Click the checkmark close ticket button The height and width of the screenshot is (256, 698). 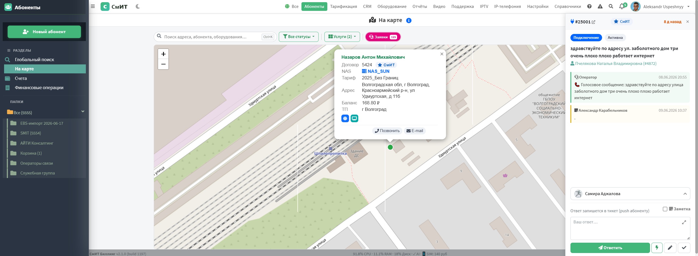[x=684, y=248]
